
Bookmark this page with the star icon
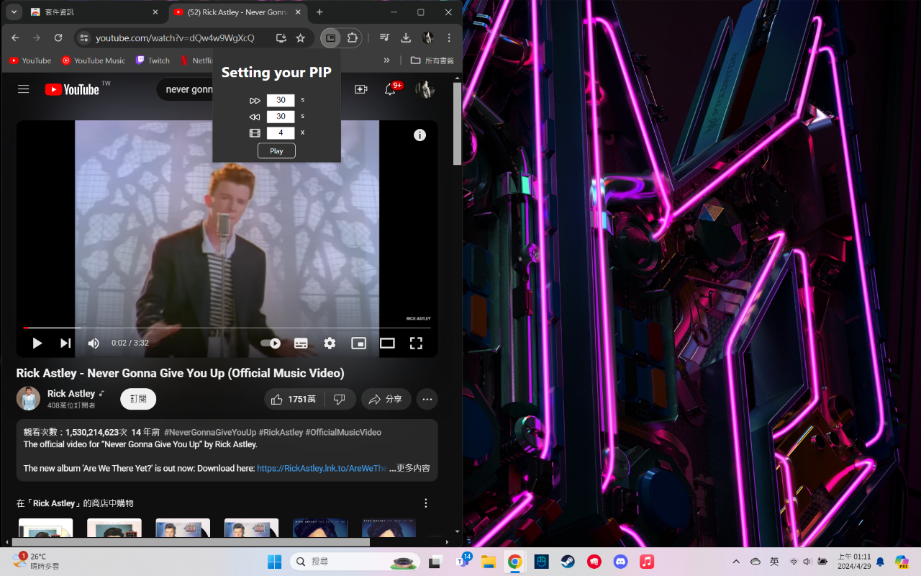pos(301,38)
